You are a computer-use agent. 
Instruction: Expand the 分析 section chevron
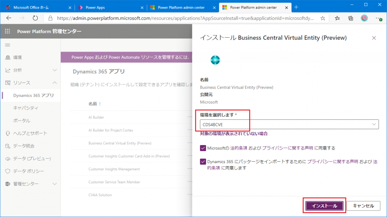click(x=54, y=70)
